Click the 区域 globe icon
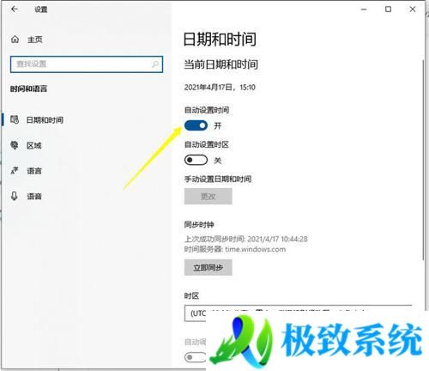Viewport: 429px width, 371px height. (15, 145)
